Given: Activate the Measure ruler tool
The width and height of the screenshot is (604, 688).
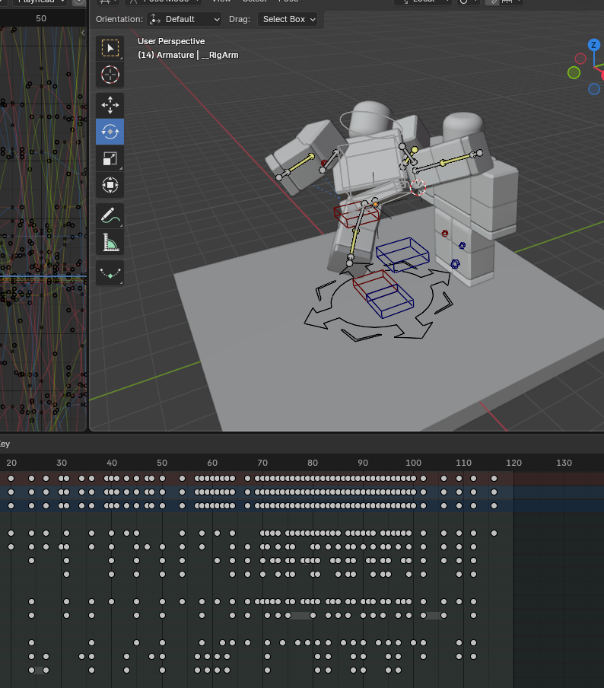Looking at the screenshot, I should pos(110,242).
